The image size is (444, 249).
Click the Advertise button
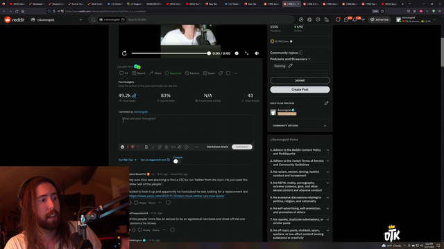tap(379, 20)
